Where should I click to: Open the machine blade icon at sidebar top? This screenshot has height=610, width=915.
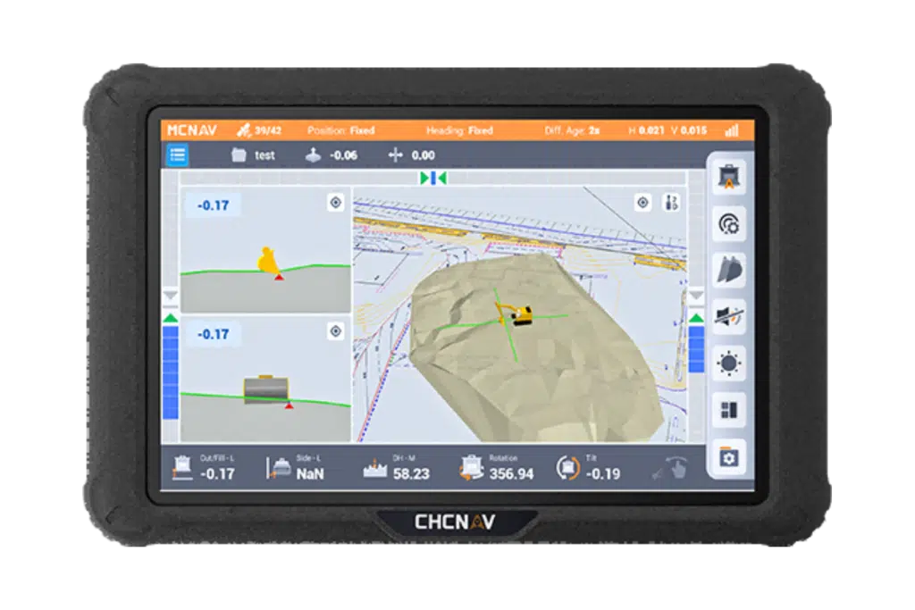pyautogui.click(x=728, y=178)
